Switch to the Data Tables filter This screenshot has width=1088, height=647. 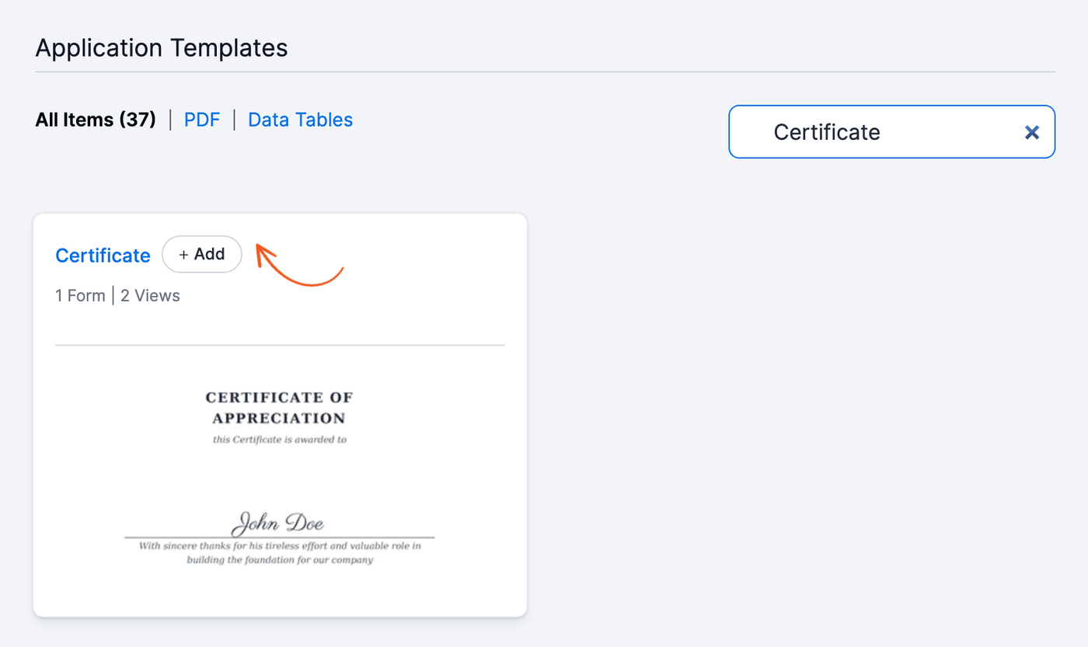point(301,120)
